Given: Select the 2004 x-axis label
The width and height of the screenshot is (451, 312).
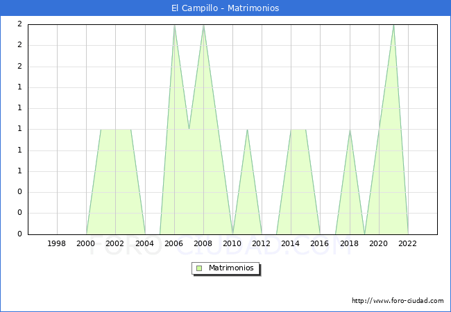Looking at the screenshot, I should click(x=145, y=243).
